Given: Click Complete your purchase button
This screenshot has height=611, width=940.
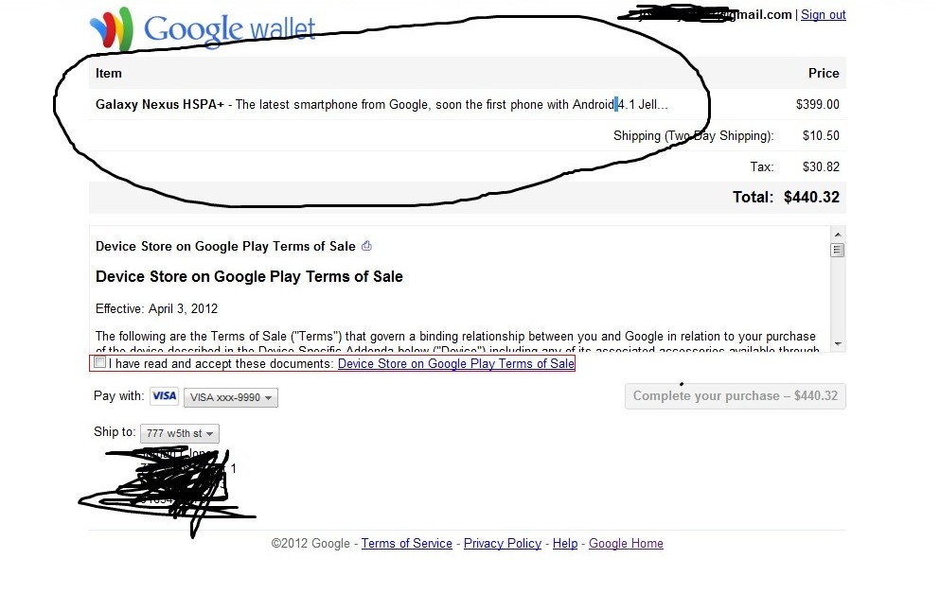Looking at the screenshot, I should [x=735, y=396].
